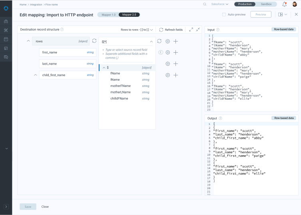Screen dimensions: 301x215
Task: Expand the mapper panel to fullscreen
Action: click(191, 30)
